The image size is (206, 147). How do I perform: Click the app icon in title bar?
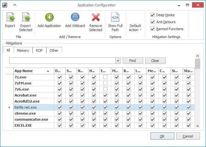(5, 5)
